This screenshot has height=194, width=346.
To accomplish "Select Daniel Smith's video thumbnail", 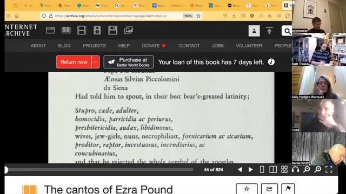I will 319,149.
